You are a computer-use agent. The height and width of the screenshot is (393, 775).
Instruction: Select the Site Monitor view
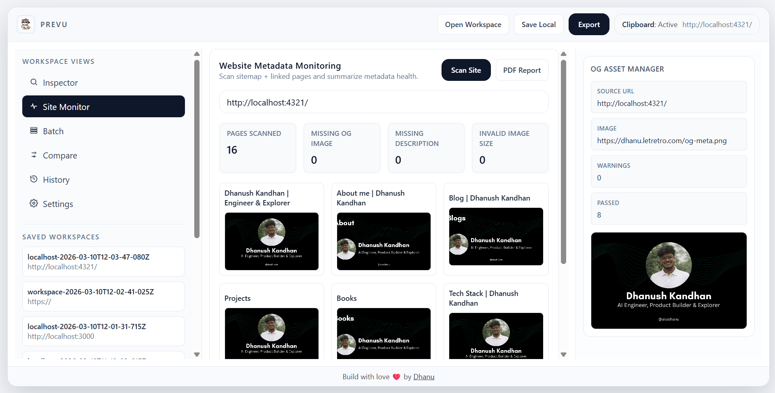[104, 107]
